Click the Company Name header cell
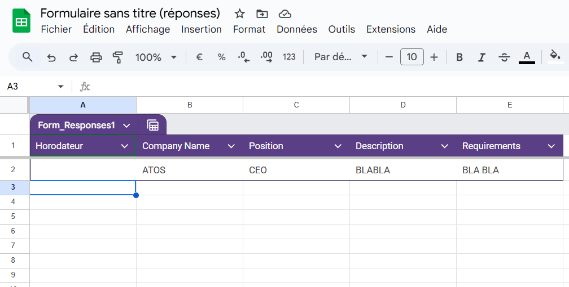The image size is (569, 287). click(190, 146)
